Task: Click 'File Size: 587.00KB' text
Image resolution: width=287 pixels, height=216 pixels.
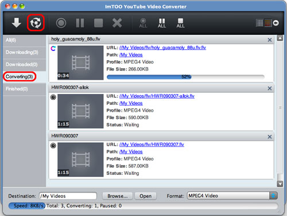Action: click(x=127, y=166)
